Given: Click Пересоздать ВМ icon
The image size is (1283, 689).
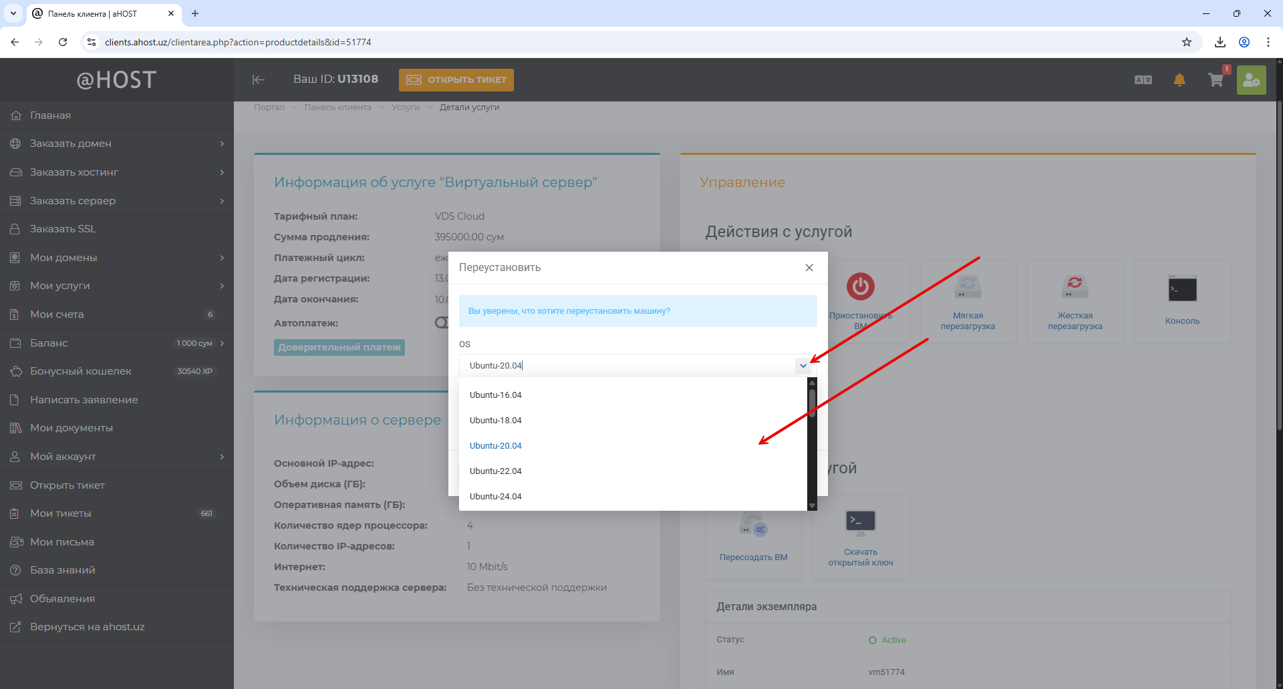Looking at the screenshot, I should click(754, 525).
